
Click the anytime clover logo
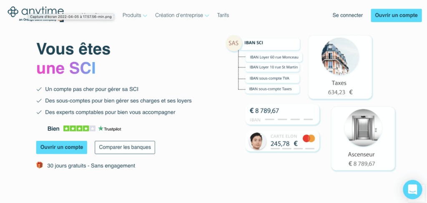pyautogui.click(x=13, y=12)
